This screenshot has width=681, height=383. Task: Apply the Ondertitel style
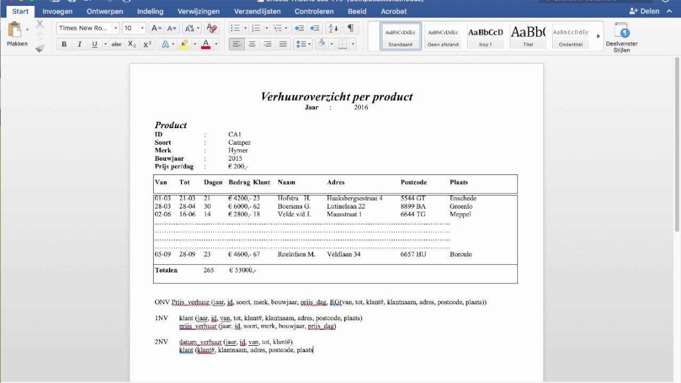571,36
